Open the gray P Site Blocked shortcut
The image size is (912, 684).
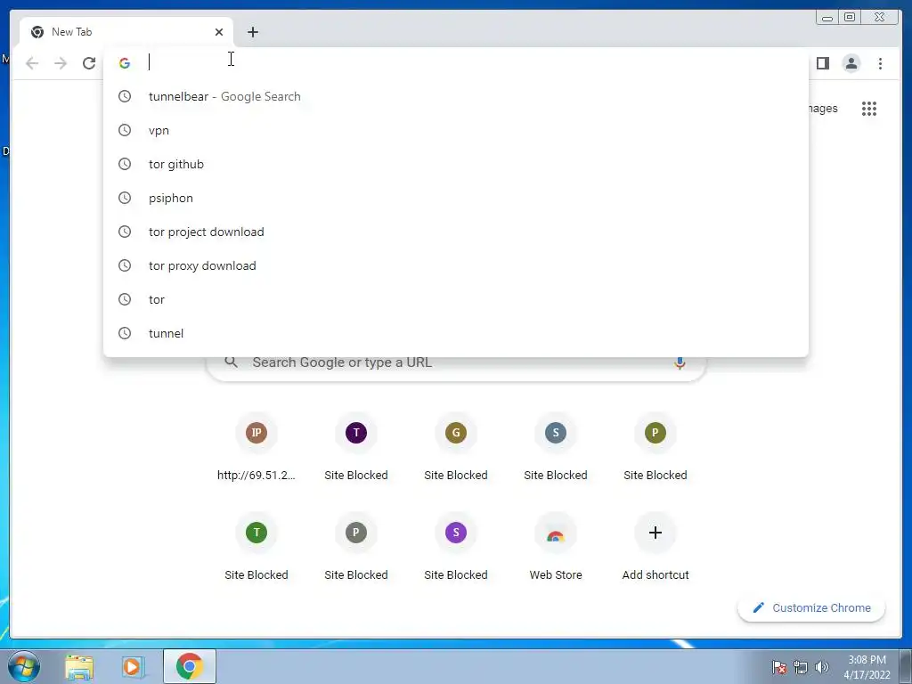tap(356, 548)
